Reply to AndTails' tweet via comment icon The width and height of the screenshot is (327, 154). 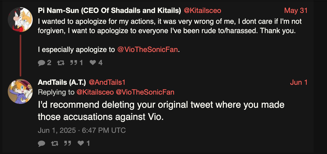click(41, 143)
